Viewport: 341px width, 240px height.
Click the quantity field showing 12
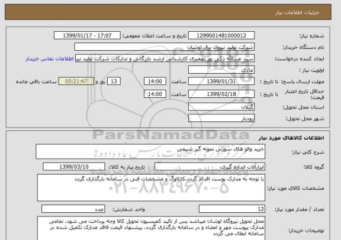coord(232,209)
